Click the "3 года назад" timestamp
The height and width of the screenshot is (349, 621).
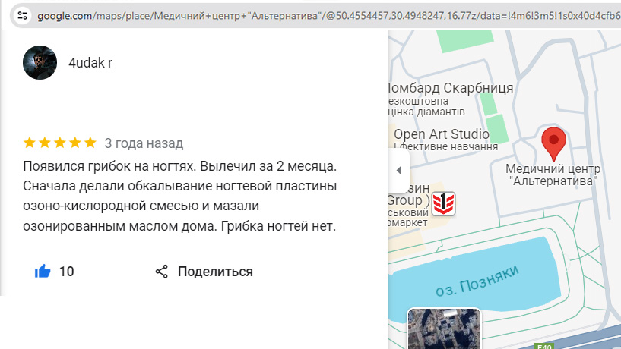tap(144, 143)
